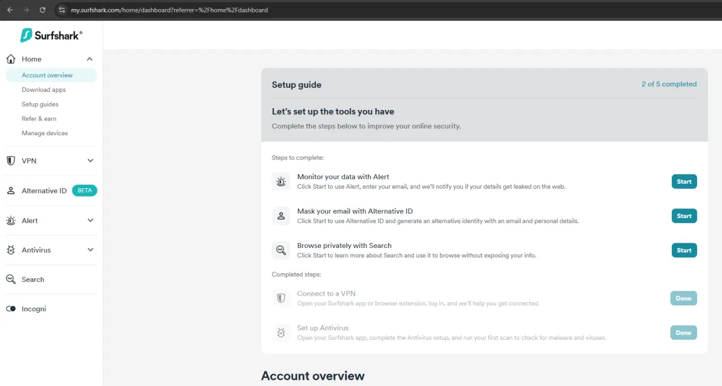Click the Antivirus bug icon in sidebar
This screenshot has width=722, height=386.
[x=11, y=250]
